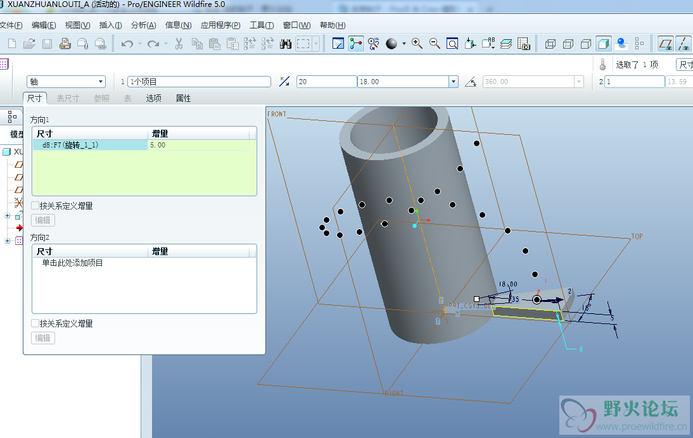The image size is (693, 438).
Task: Click the Copy icon in the toolbar
Action: click(x=197, y=44)
